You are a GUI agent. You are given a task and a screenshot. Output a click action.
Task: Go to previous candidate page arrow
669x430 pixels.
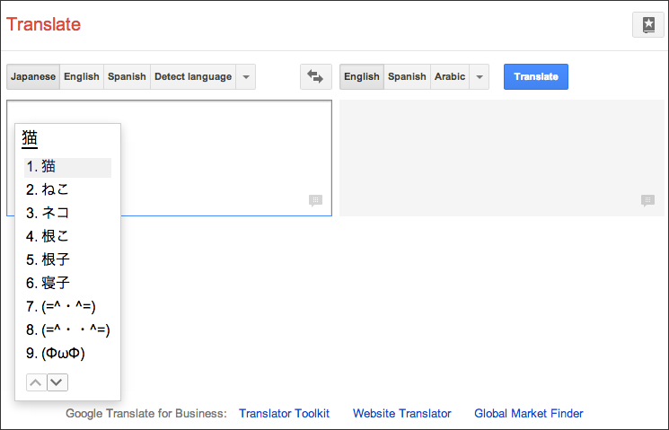pos(36,382)
